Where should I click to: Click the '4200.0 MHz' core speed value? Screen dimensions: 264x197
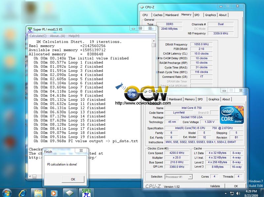coord(177,153)
